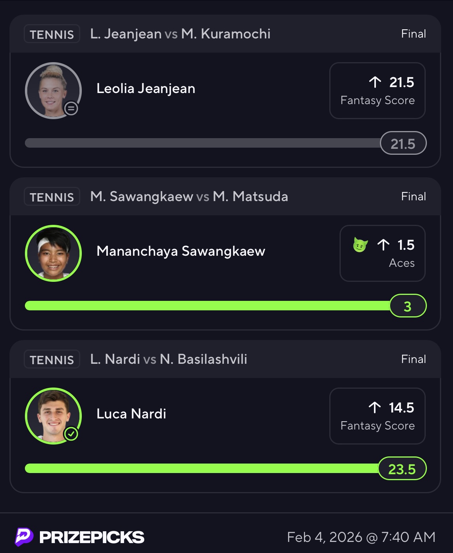Click the 1.5 Aces projection box
This screenshot has height=553, width=453.
point(382,253)
